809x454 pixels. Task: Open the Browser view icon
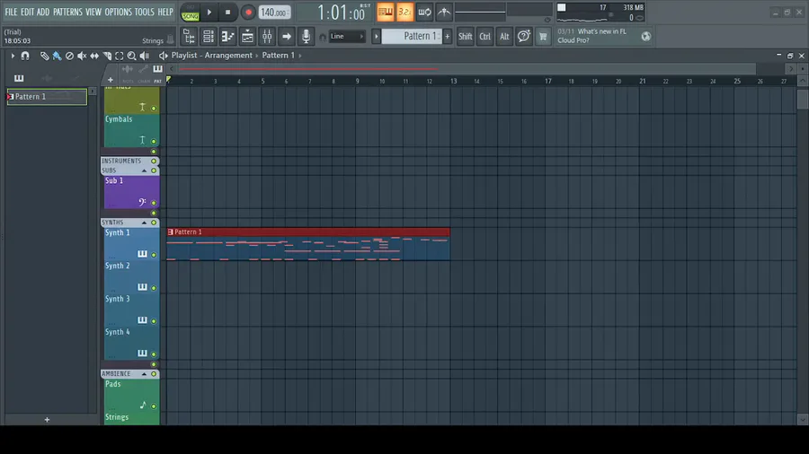tap(189, 37)
